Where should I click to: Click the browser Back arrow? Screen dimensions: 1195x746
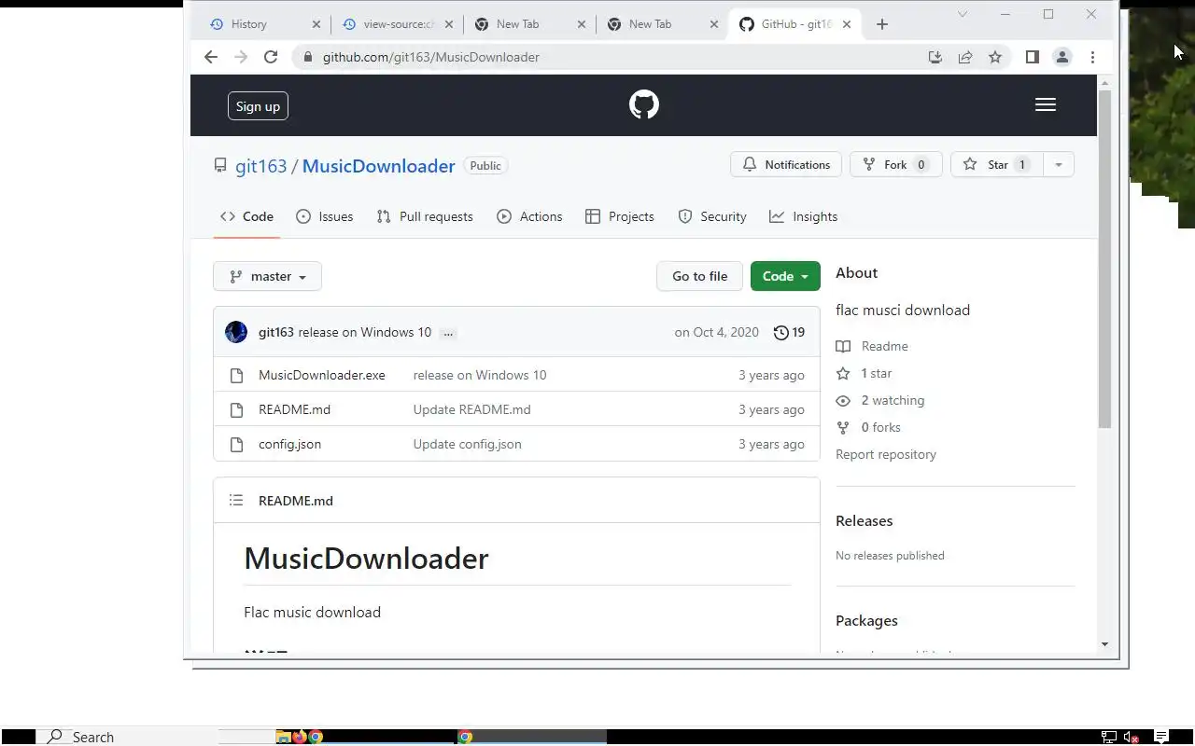pyautogui.click(x=211, y=57)
